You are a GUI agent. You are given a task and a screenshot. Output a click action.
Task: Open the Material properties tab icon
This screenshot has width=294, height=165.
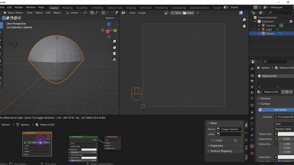click(x=252, y=146)
